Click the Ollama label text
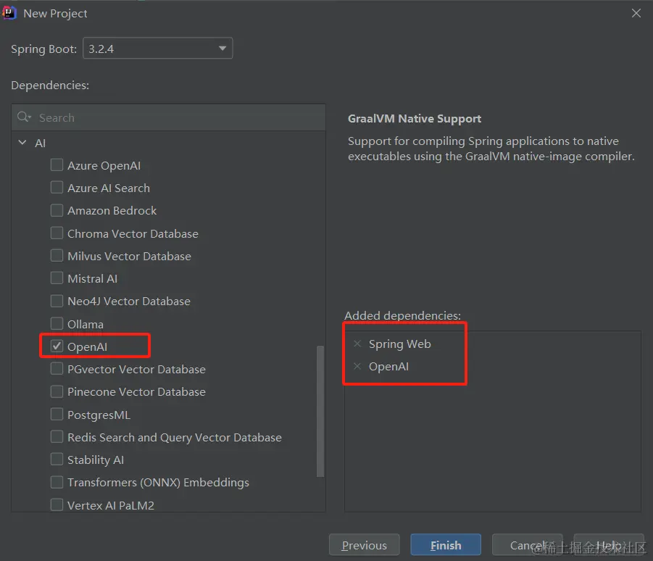The image size is (653, 561). pyautogui.click(x=86, y=324)
